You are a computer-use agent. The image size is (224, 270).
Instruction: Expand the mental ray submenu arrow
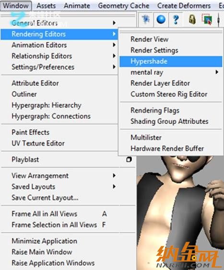click(x=217, y=72)
